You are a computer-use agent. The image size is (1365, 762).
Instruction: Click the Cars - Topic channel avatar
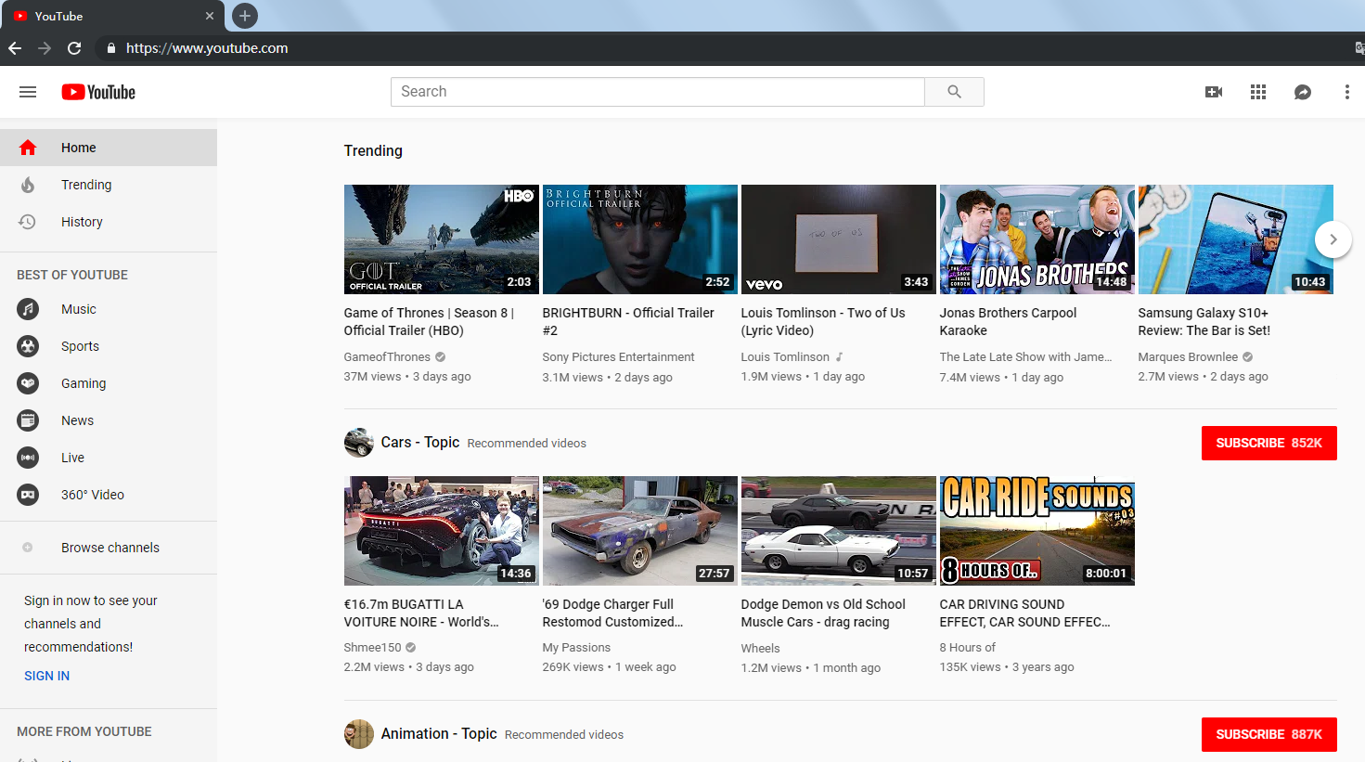[359, 443]
